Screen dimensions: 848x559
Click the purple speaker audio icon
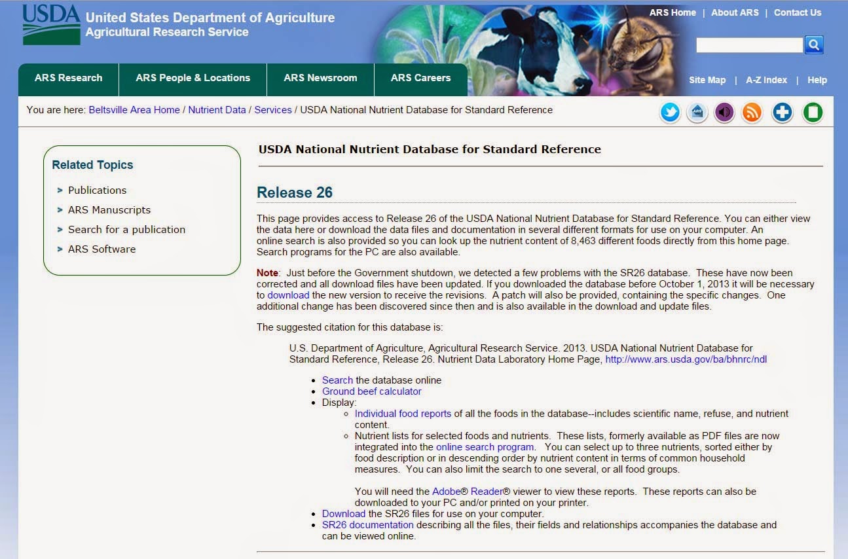[x=724, y=113]
